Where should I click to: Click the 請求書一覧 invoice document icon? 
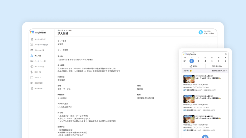32,88
